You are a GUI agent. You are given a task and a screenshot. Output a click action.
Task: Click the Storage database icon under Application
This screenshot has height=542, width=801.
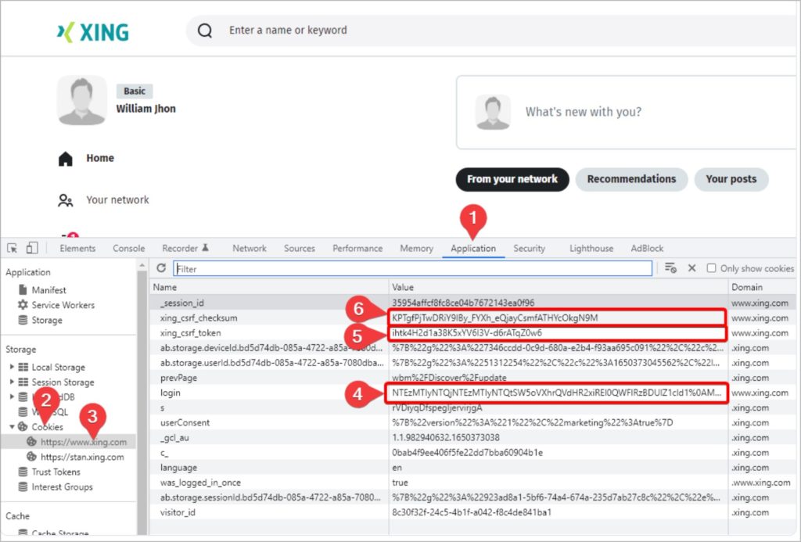[x=23, y=321]
